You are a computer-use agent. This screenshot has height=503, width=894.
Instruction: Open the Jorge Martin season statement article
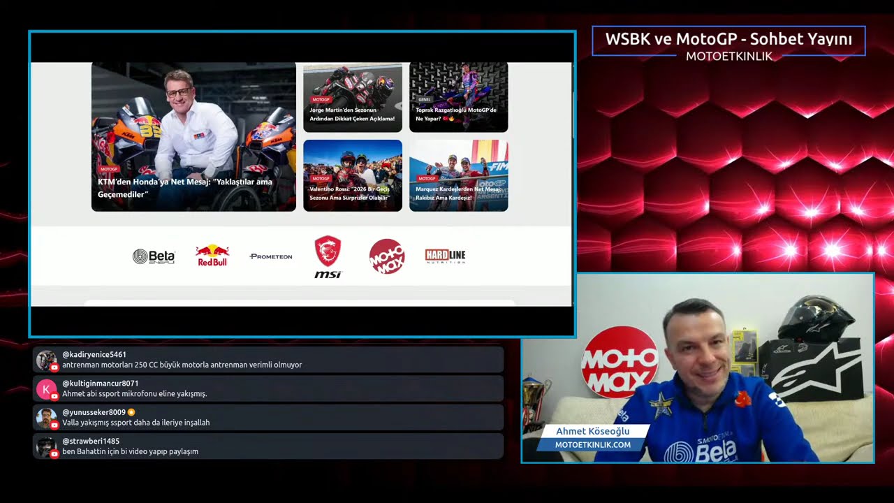[353, 97]
